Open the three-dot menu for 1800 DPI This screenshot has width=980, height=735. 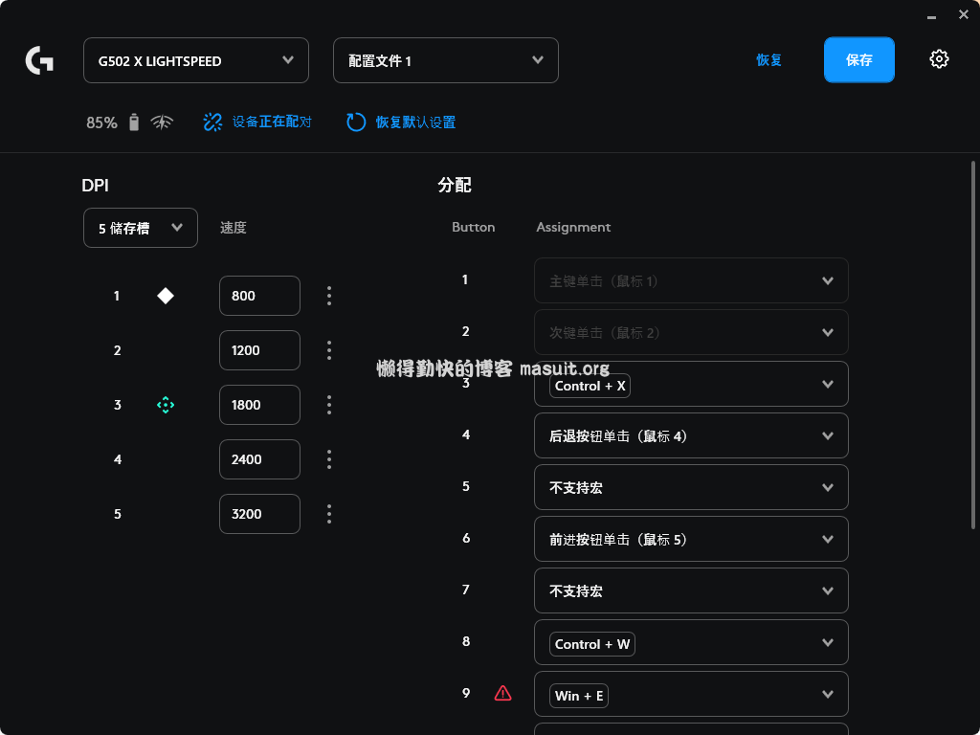[329, 405]
